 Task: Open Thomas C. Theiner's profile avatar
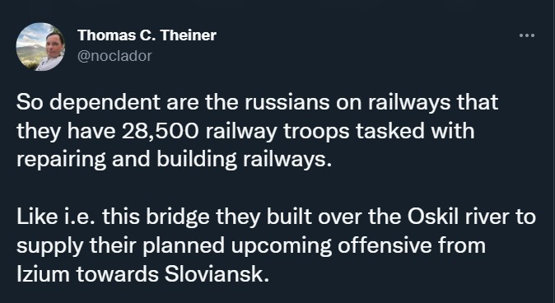(x=40, y=46)
